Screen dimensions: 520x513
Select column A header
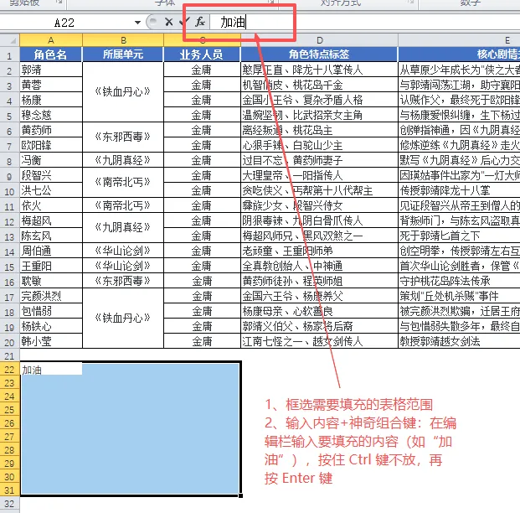pyautogui.click(x=51, y=40)
